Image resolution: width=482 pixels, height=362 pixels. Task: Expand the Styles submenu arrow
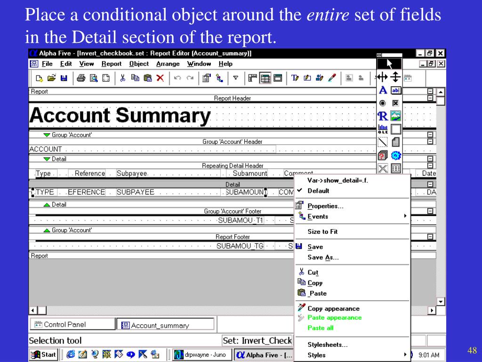405,354
